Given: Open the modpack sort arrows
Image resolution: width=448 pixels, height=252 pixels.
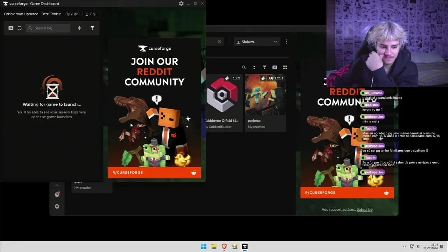Looking at the screenshot, I should [254, 67].
